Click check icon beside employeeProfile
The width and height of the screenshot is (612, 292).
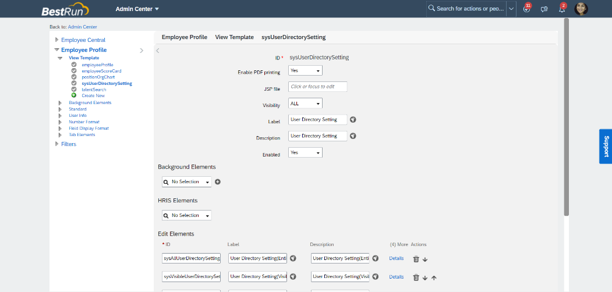pos(74,65)
